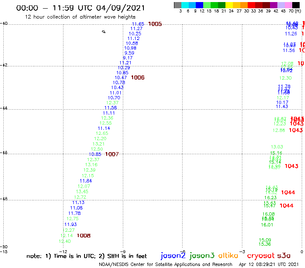Viewport: 305px width, 268px height.
Task: Click the -3 longitude axis label
Action: tap(242, 252)
